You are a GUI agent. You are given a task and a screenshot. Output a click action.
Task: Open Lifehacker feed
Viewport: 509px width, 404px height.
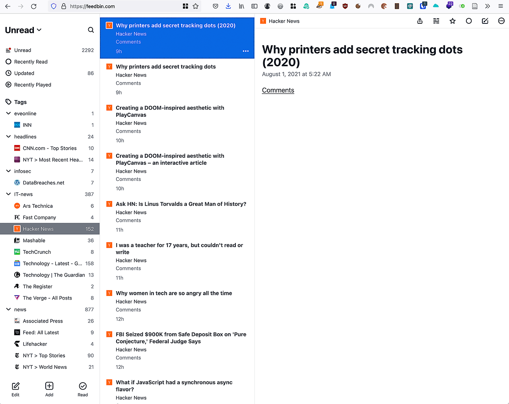[50, 344]
